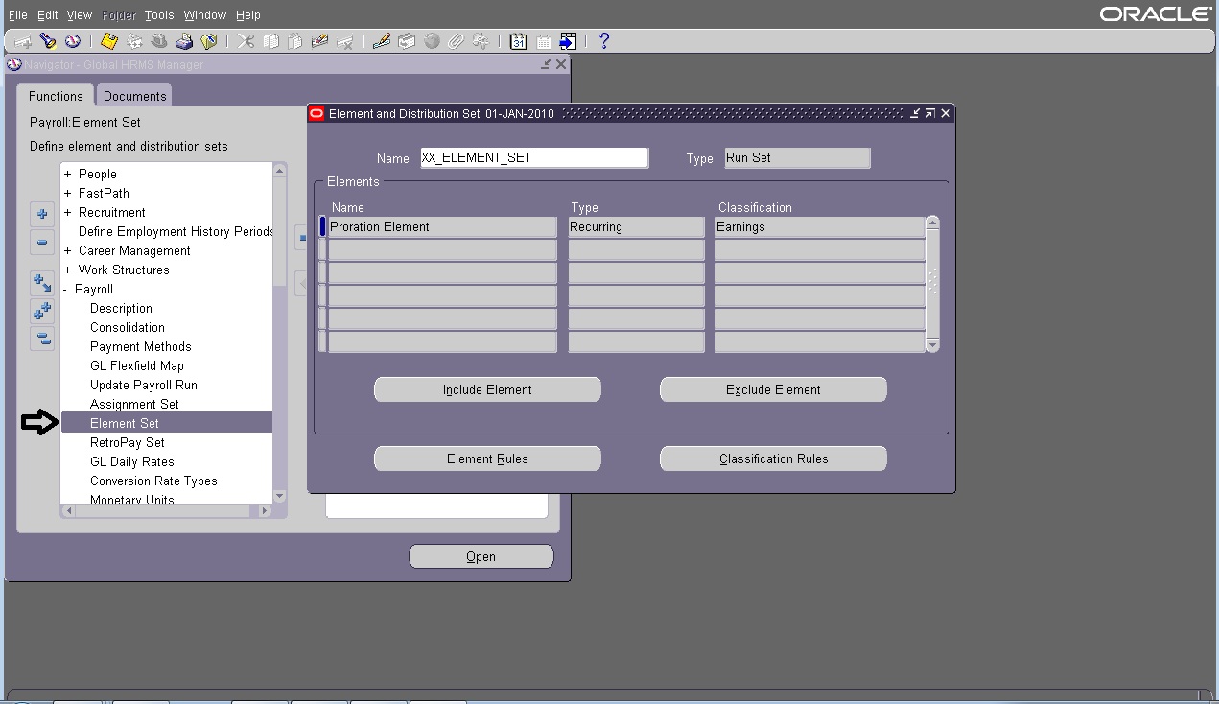Open the Help menu
Screen dimensions: 1219x704
247,15
